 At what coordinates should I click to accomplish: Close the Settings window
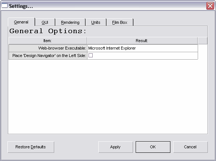point(210,6)
